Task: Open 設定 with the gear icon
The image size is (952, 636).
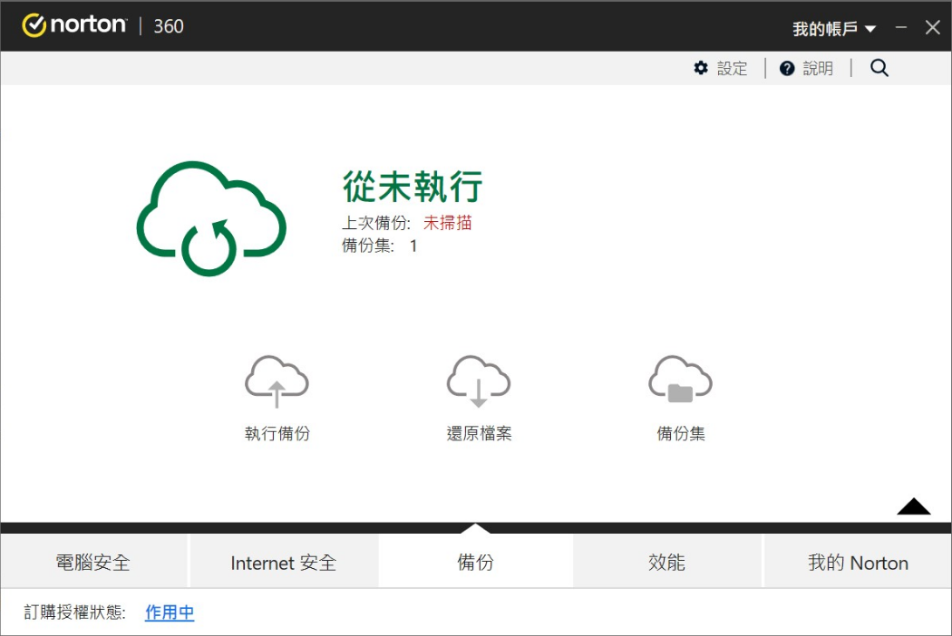Action: pyautogui.click(x=721, y=68)
